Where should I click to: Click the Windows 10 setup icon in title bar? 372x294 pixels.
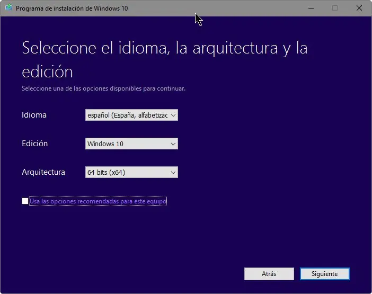tap(9, 7)
